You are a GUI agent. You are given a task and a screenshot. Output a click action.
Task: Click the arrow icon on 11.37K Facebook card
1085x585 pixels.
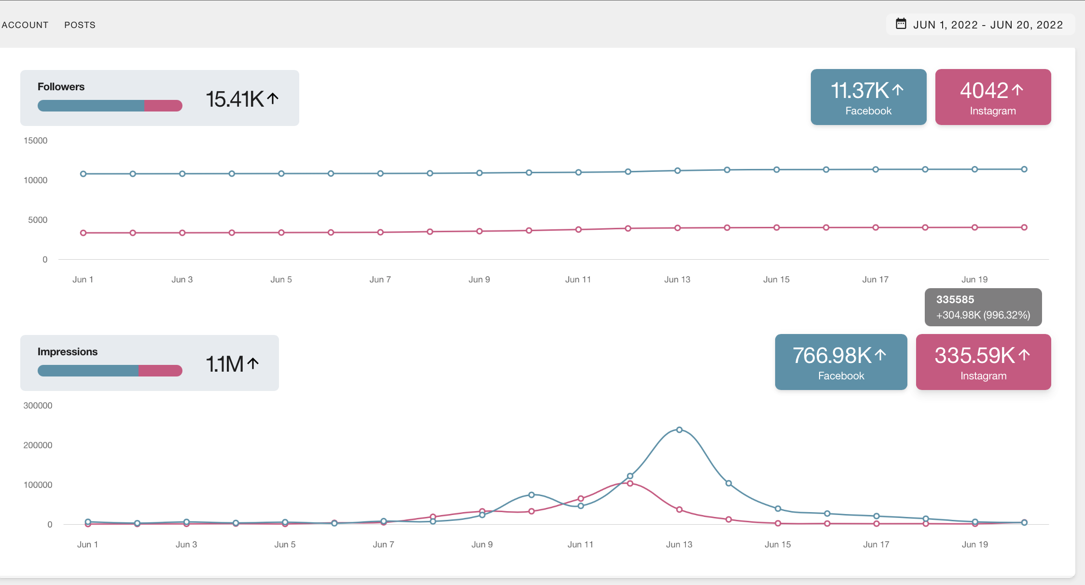[898, 89]
